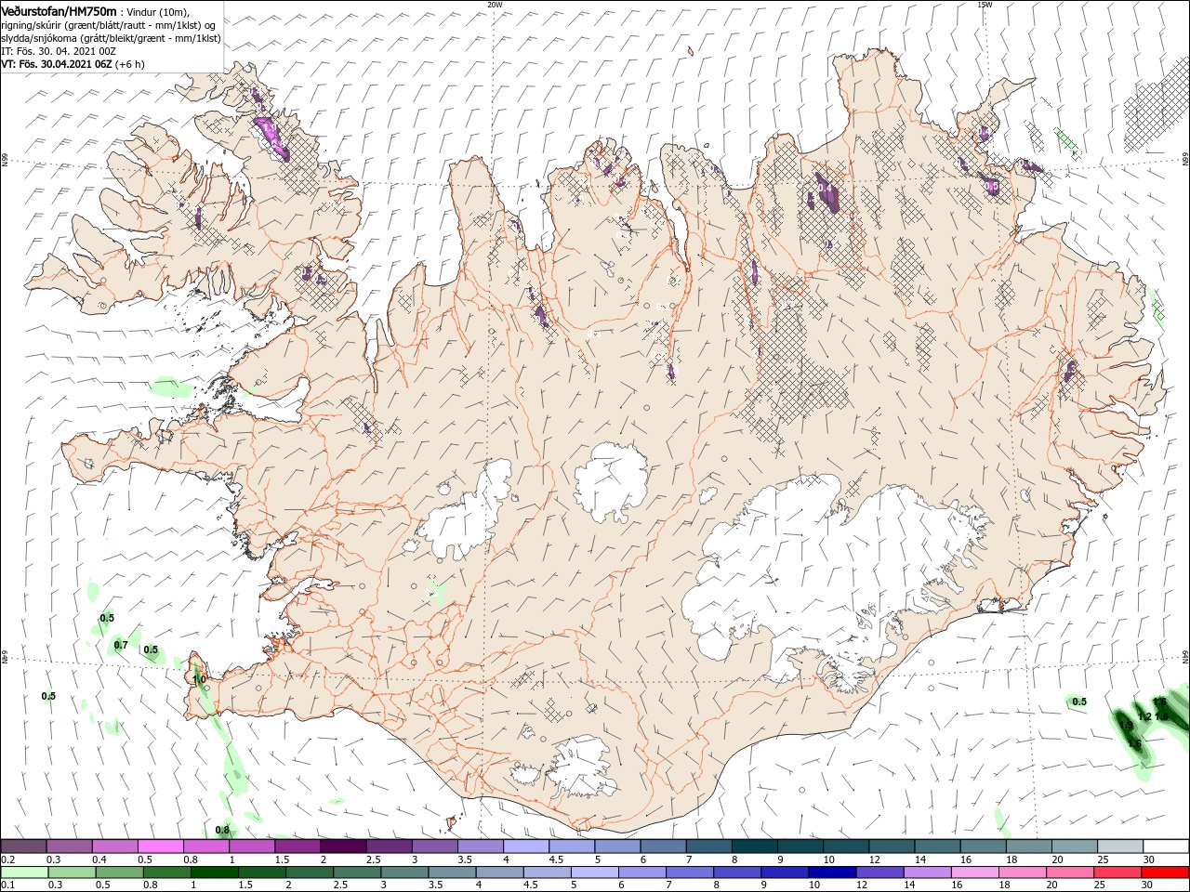The image size is (1190, 892).
Task: Click the 'VT: Fös. 30.04.2021 06Z' valid time
Action: (x=57, y=64)
